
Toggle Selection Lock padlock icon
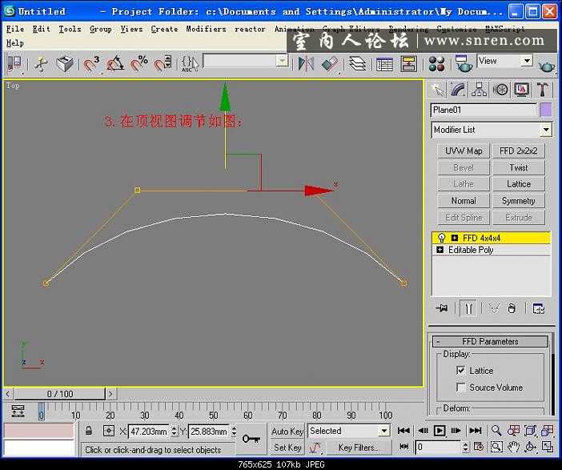pos(89,430)
